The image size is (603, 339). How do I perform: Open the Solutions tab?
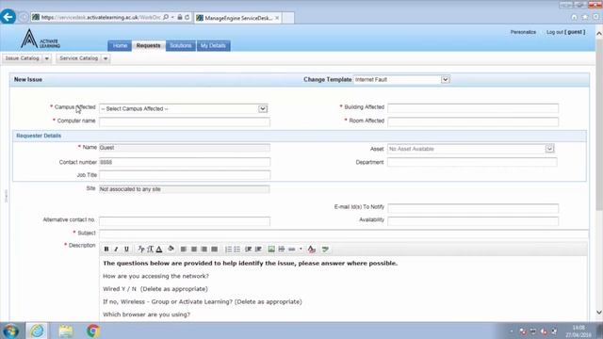click(x=181, y=46)
